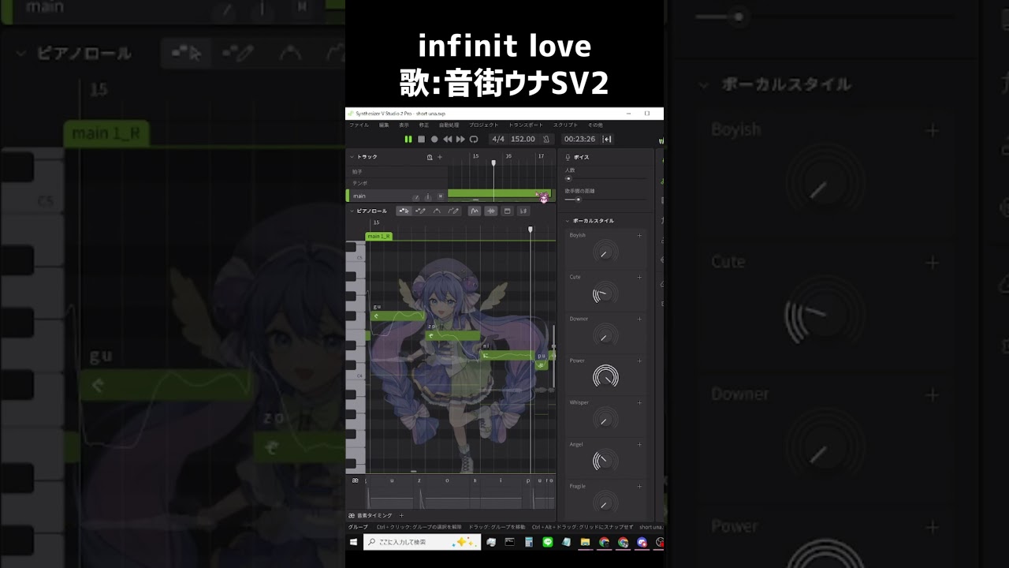Toggle waveform display in piano roll
This screenshot has width=1009, height=568.
tap(491, 211)
